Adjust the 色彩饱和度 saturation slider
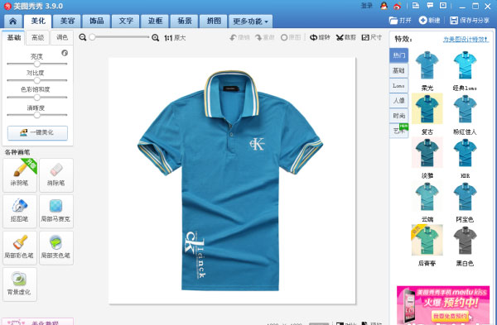The image size is (497, 325). (36, 97)
